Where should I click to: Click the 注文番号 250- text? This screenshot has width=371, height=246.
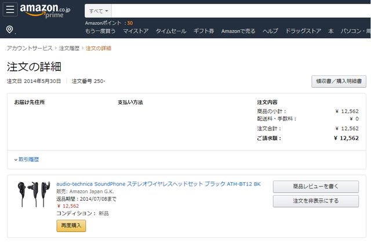pyautogui.click(x=88, y=81)
